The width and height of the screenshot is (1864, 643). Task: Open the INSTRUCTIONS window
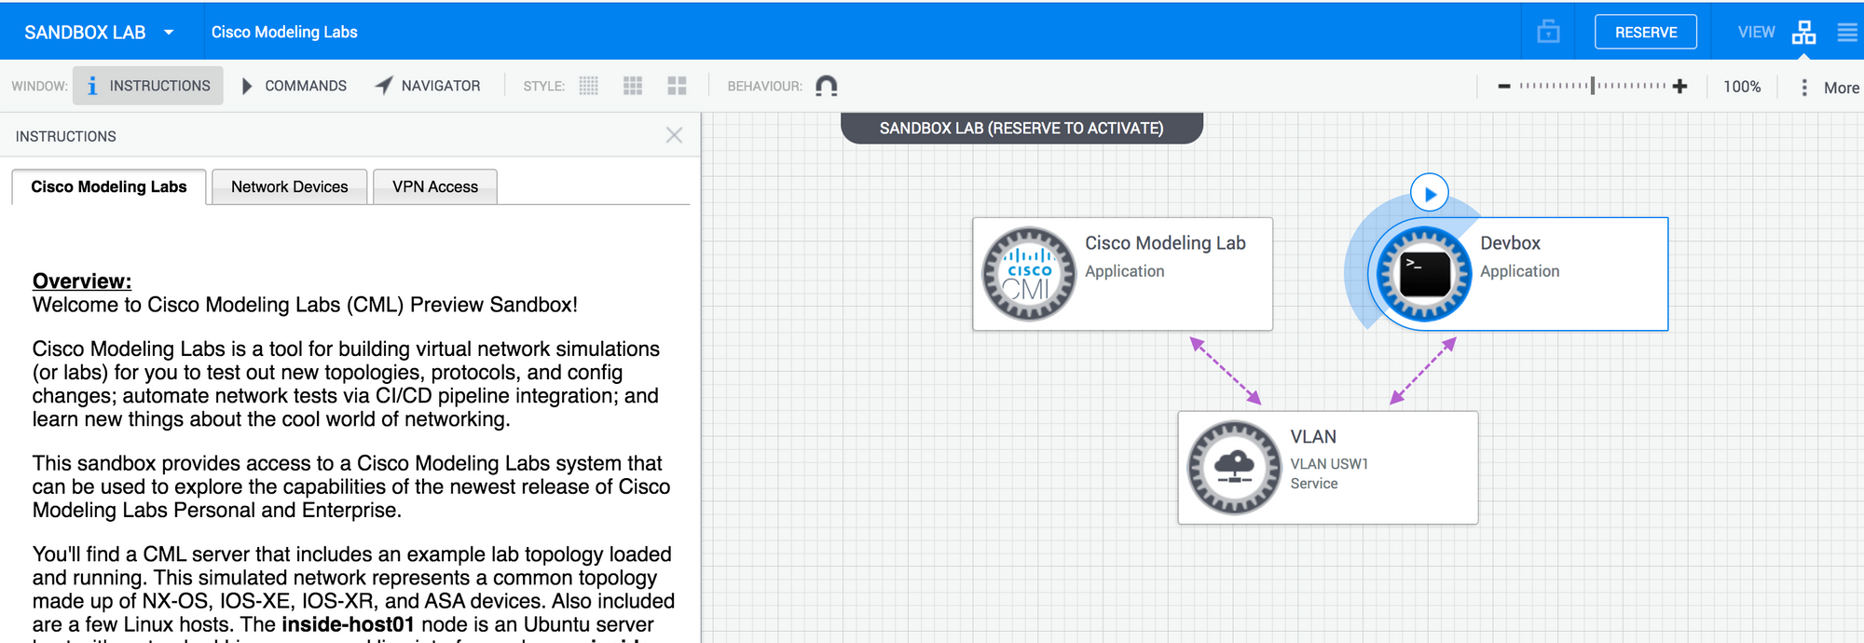tap(148, 86)
